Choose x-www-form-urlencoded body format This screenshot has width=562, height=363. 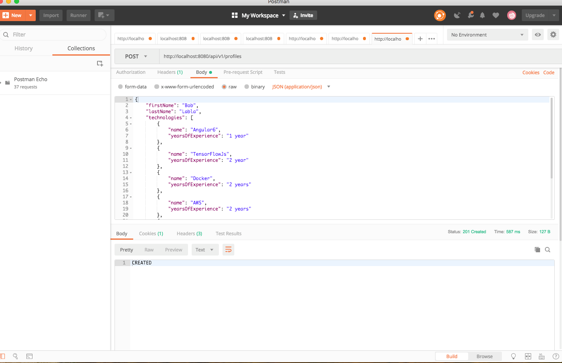point(156,86)
